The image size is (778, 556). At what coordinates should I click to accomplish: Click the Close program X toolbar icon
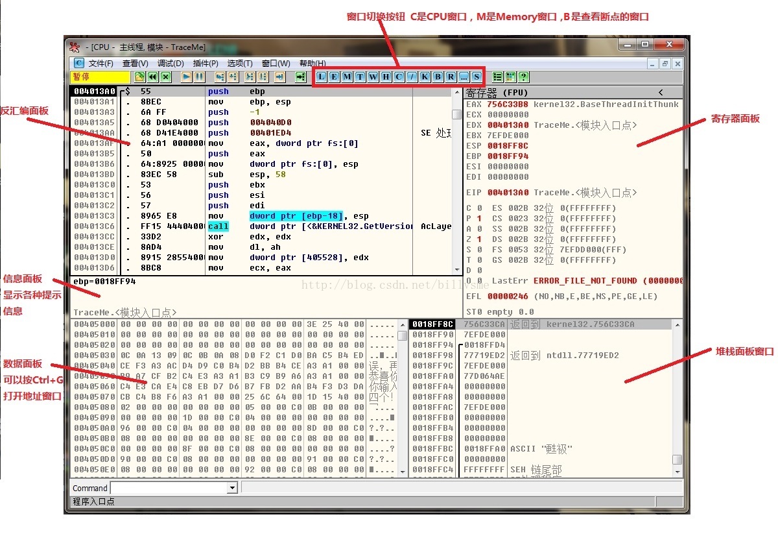click(165, 77)
